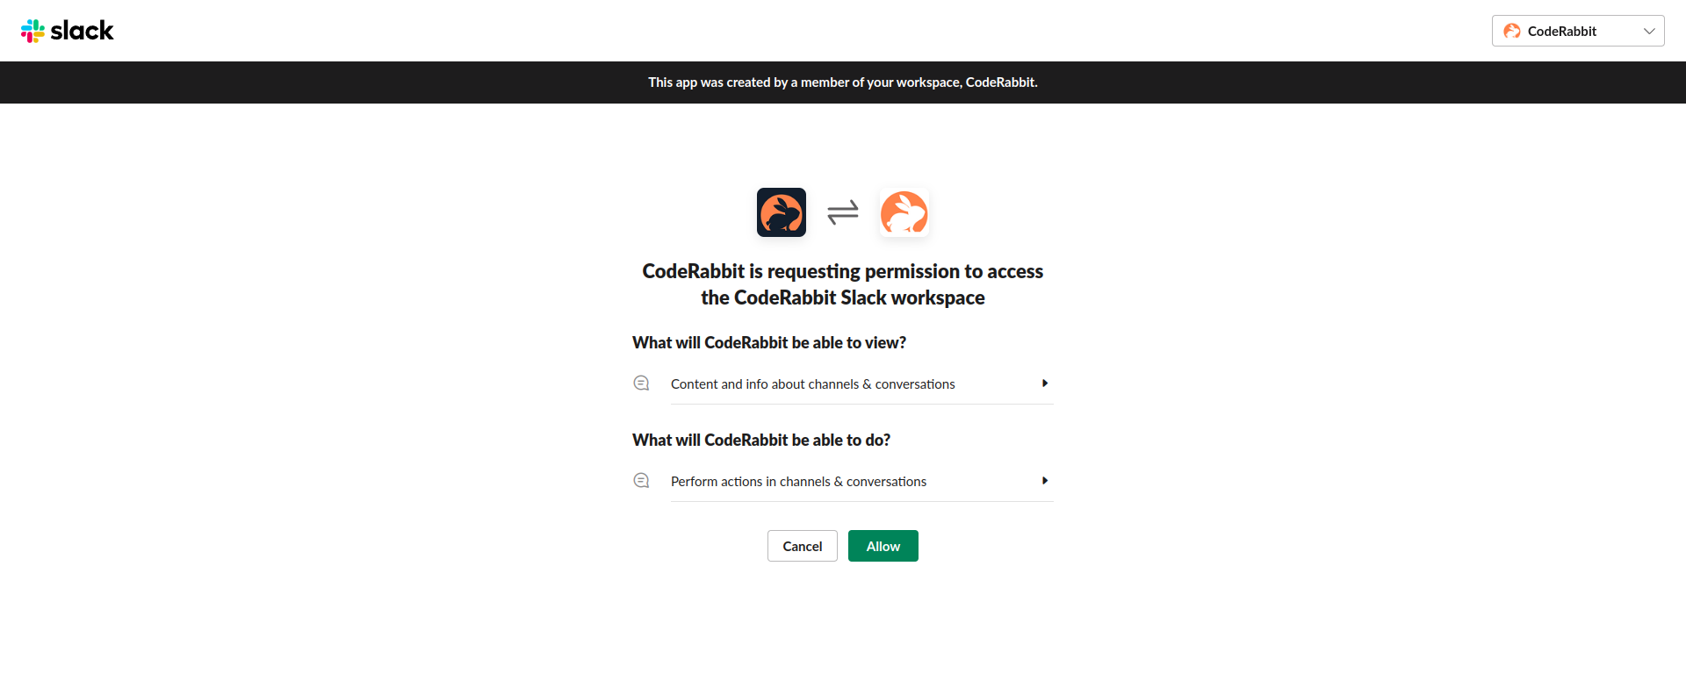Select Perform actions in channels text
The height and width of the screenshot is (688, 1686).
coord(798,482)
